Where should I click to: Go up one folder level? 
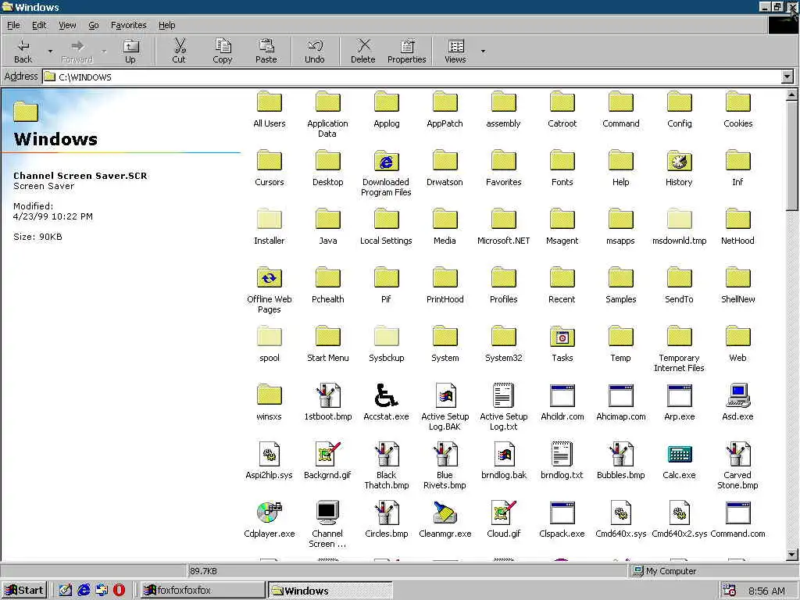[130, 51]
